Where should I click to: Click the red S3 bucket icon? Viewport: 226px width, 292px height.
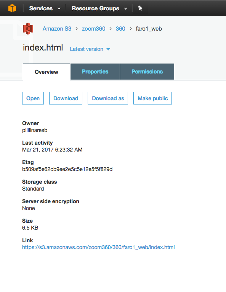click(x=28, y=29)
